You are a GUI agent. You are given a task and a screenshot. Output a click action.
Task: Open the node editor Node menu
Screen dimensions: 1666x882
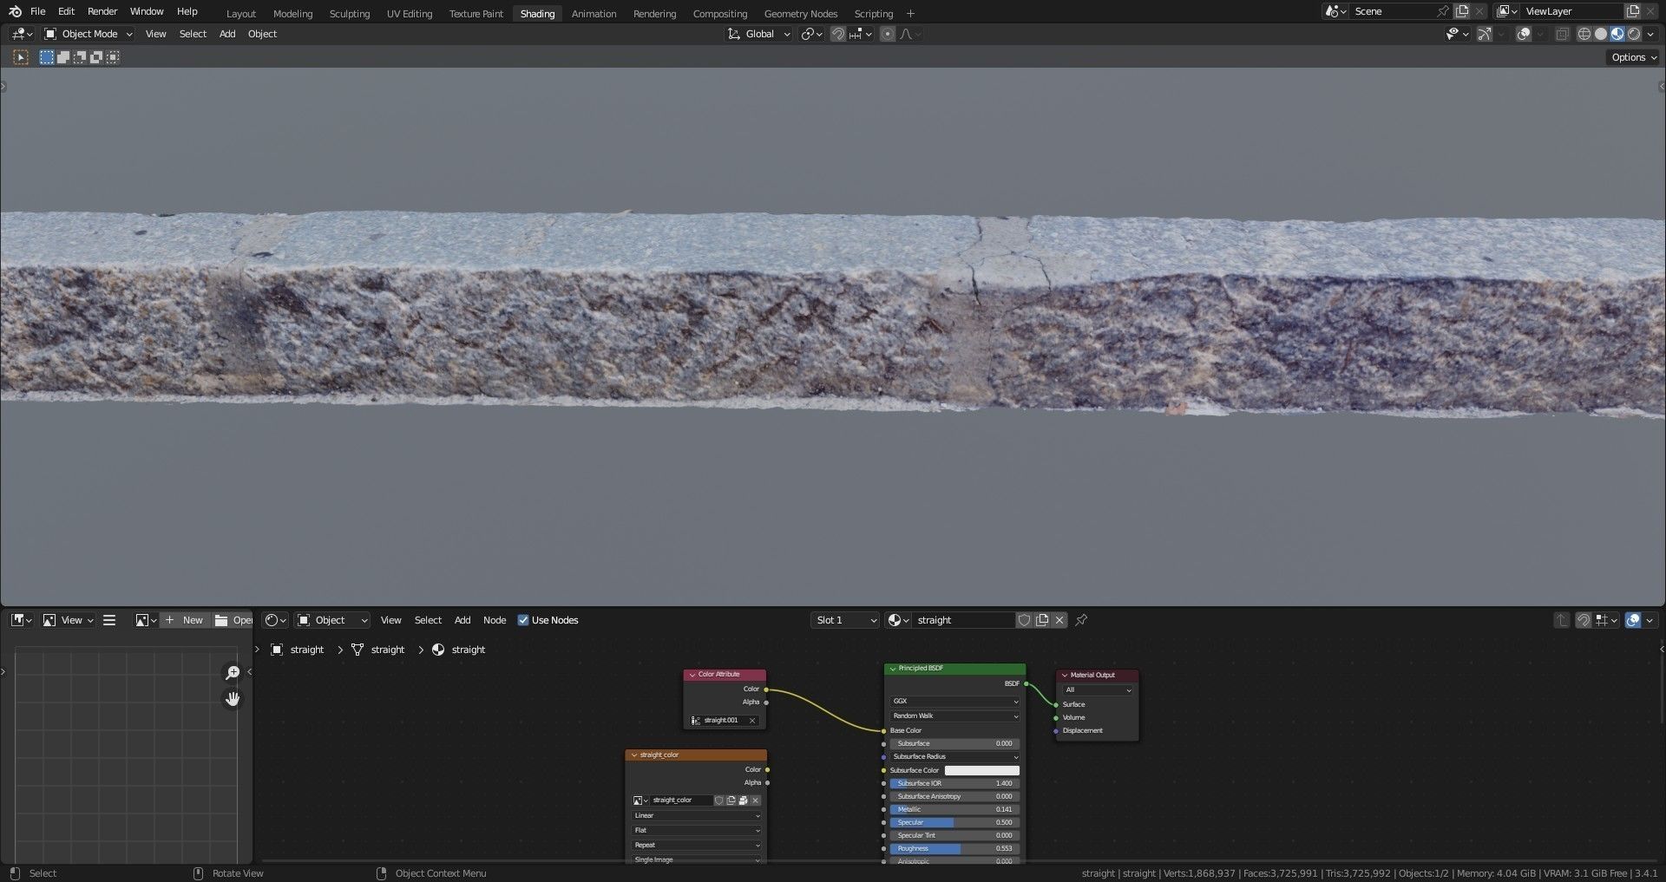[495, 620]
